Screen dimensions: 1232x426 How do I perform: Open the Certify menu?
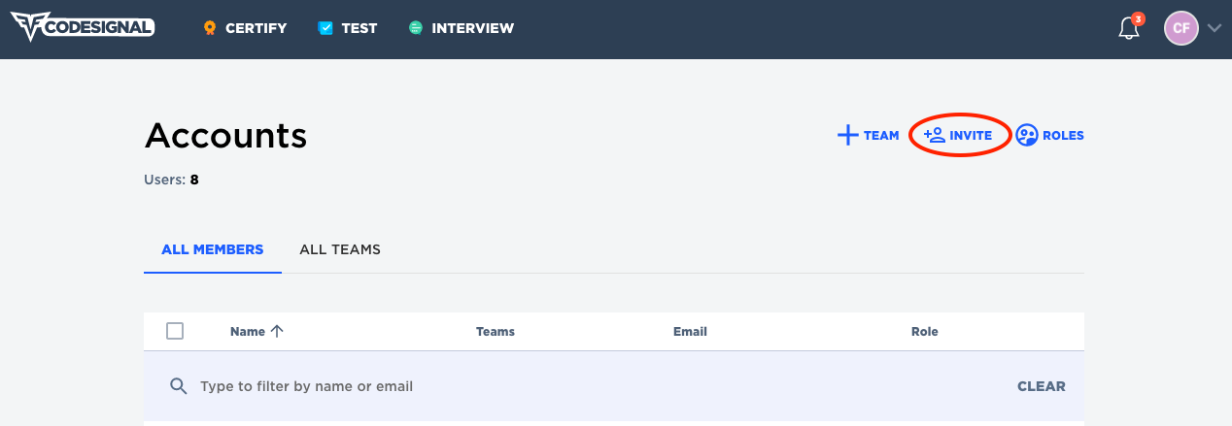pos(245,28)
